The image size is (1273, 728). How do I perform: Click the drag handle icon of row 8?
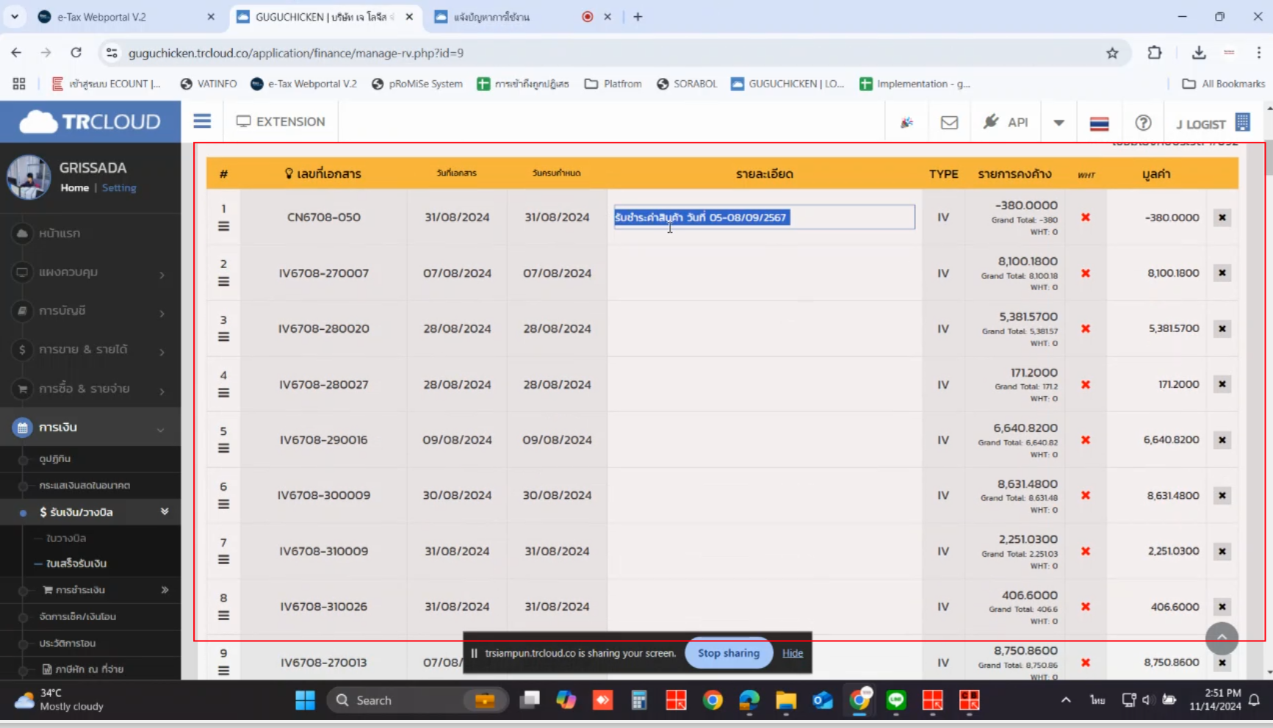[223, 616]
